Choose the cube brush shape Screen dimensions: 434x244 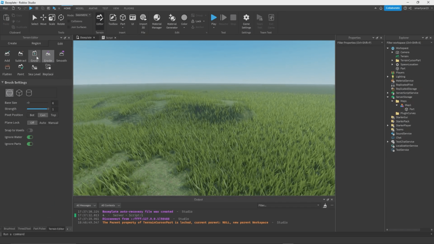[x=19, y=93]
